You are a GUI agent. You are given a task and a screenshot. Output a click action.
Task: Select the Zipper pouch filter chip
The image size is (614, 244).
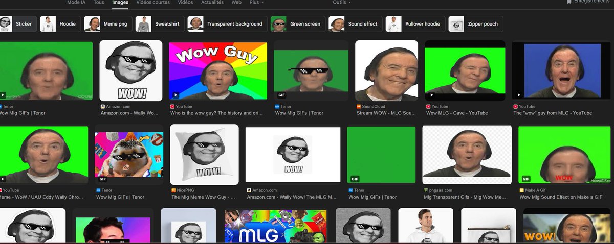coord(476,24)
